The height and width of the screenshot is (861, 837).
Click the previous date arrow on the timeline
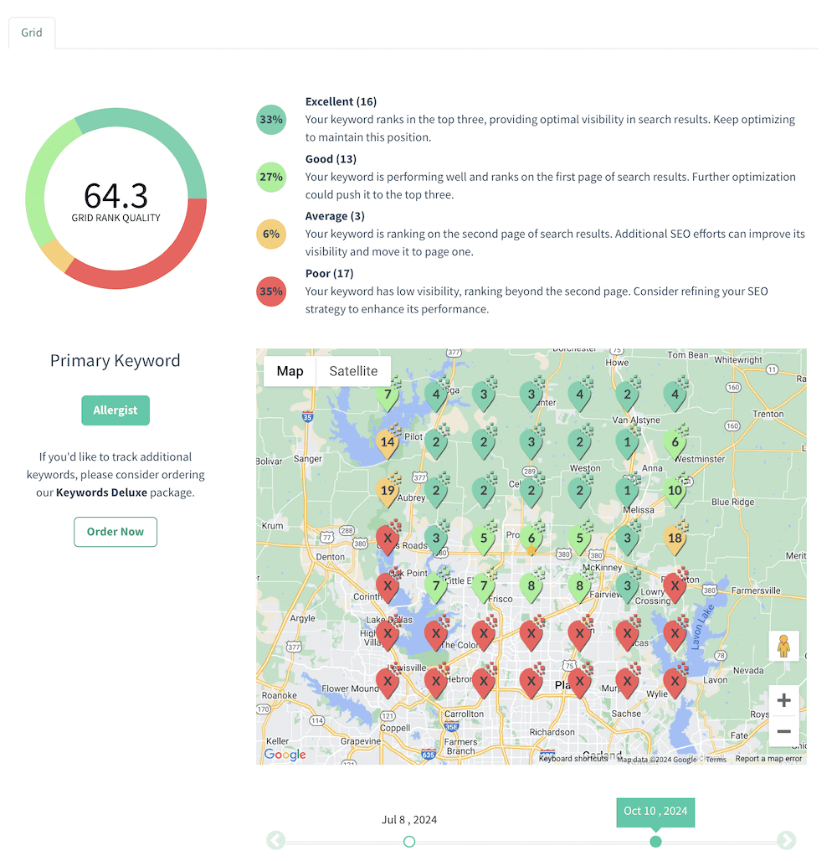[x=275, y=840]
